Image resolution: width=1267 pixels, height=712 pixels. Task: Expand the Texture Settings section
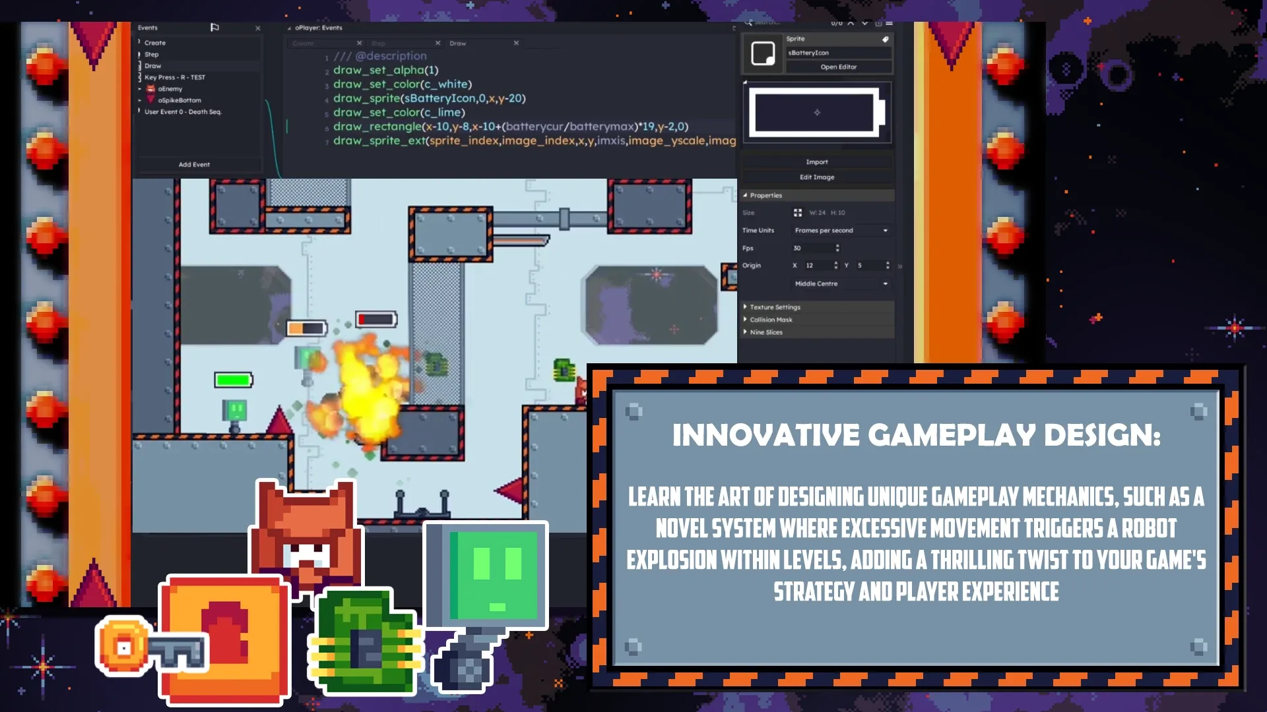click(775, 307)
